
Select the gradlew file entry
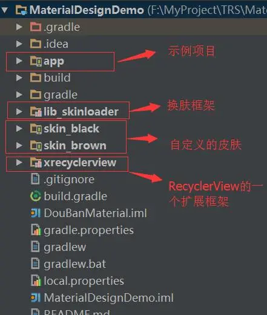pos(65,247)
